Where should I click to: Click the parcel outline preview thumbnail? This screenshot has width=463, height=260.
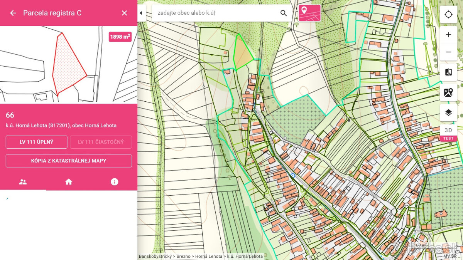click(x=69, y=65)
